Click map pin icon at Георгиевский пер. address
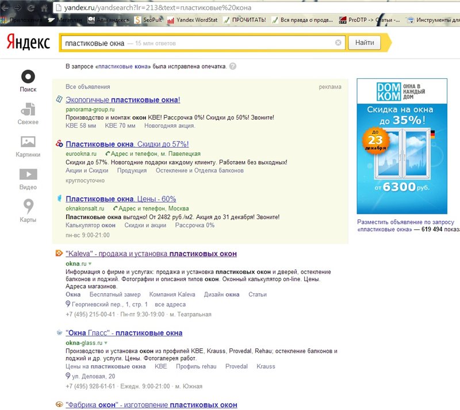460x410 pixels. (68, 304)
